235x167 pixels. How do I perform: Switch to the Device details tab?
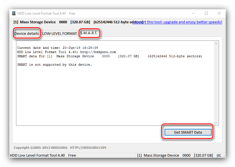(27, 33)
